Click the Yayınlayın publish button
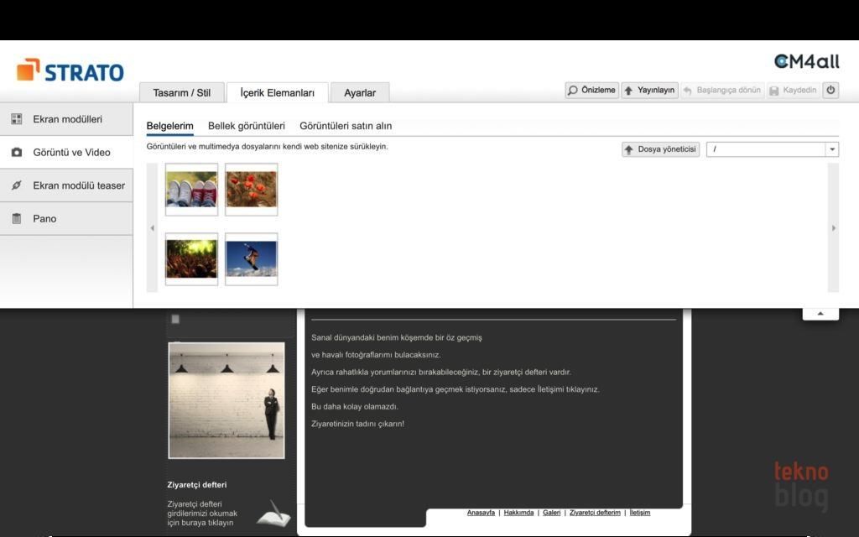 click(649, 91)
